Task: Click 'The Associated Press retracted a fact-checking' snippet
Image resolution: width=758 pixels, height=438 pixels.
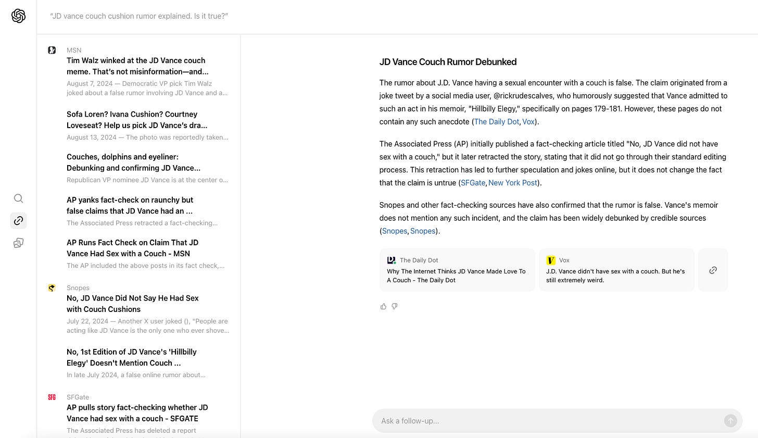Action: coord(142,223)
